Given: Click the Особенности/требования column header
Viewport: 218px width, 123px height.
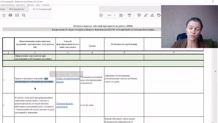Looking at the screenshot, I should click(x=124, y=44).
